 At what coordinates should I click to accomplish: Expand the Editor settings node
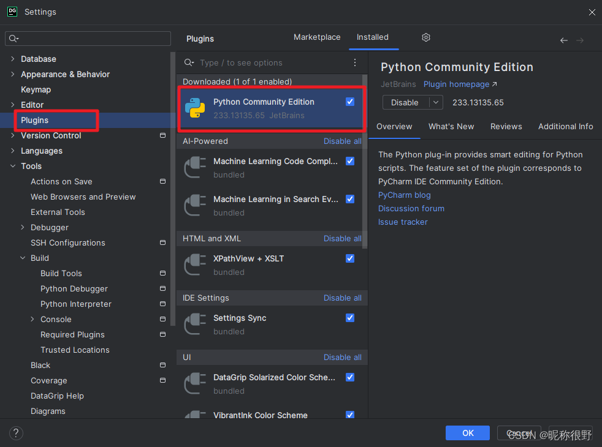pos(13,105)
